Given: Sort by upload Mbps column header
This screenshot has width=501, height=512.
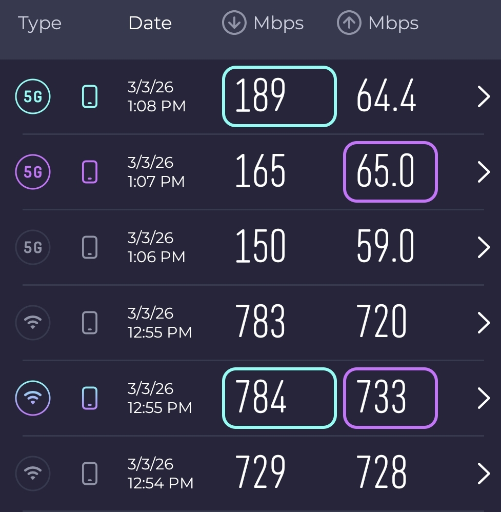Looking at the screenshot, I should pos(378,24).
